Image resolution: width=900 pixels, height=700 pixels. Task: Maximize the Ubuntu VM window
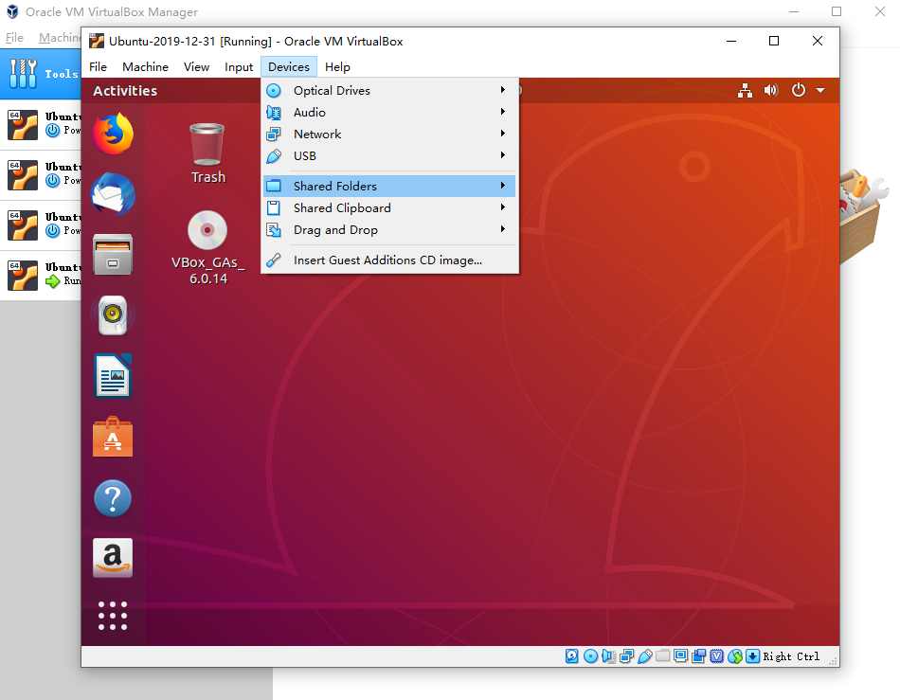774,41
